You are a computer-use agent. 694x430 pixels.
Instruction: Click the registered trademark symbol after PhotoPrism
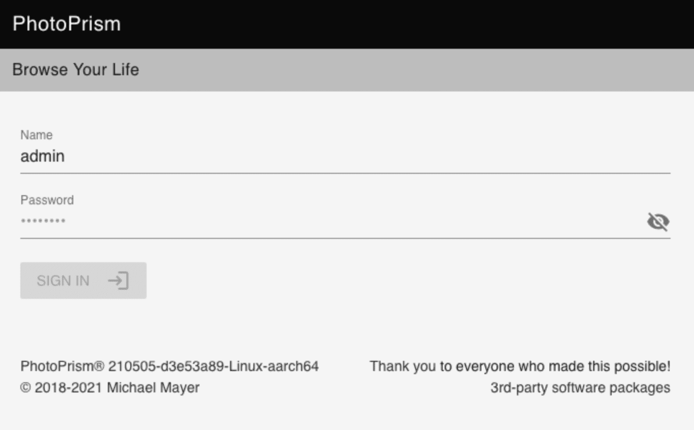tap(100, 366)
